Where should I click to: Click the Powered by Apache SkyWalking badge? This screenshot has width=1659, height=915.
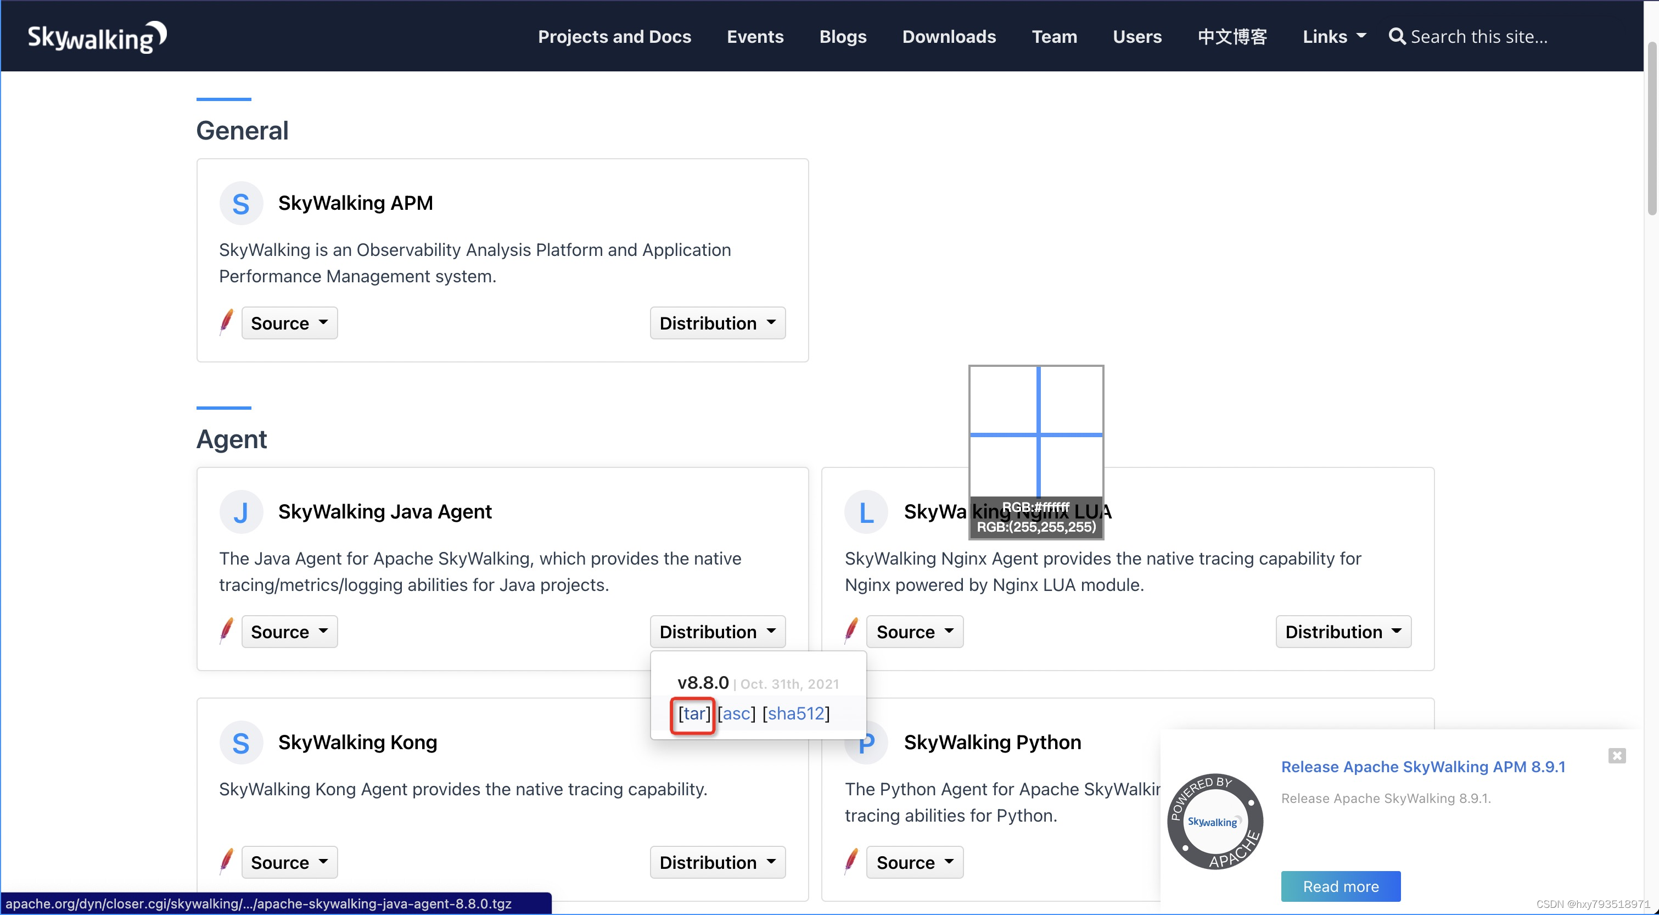(1215, 822)
